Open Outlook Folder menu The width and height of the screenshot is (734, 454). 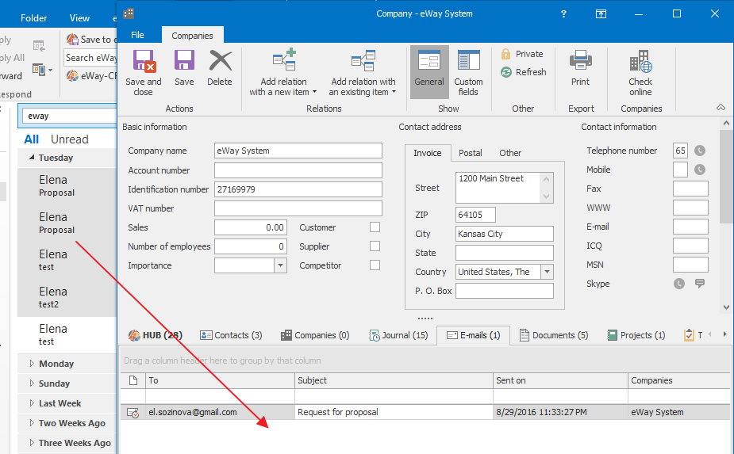pyautogui.click(x=33, y=18)
